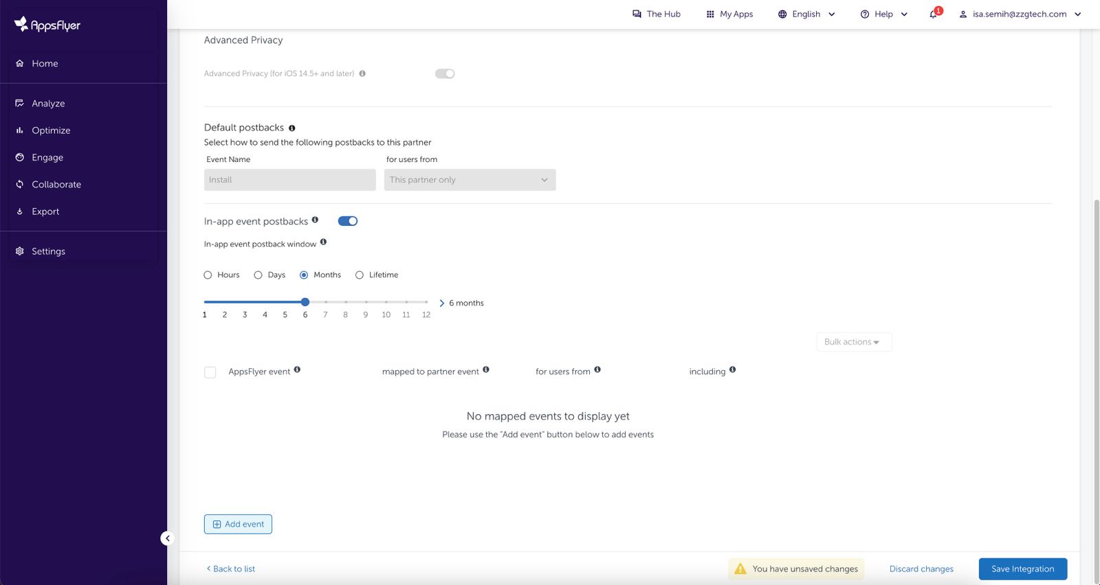Click info icon beside In-app event postback window
The image size is (1100, 585).
[x=323, y=242]
